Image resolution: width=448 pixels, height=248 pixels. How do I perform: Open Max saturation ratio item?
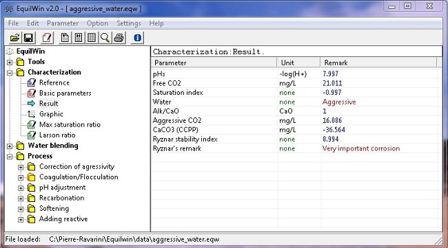click(x=70, y=124)
